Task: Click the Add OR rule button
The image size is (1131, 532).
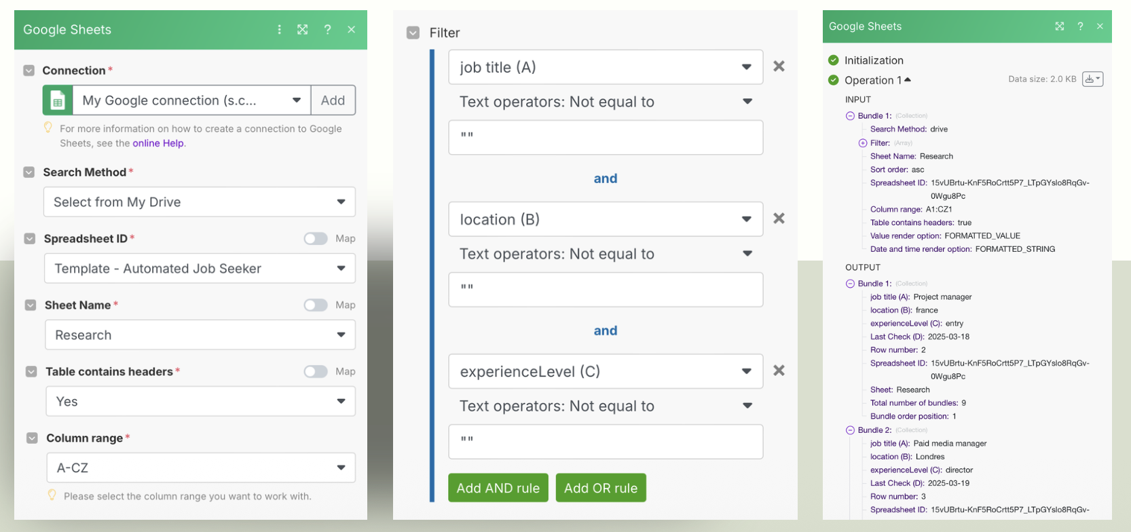Action: pos(600,487)
